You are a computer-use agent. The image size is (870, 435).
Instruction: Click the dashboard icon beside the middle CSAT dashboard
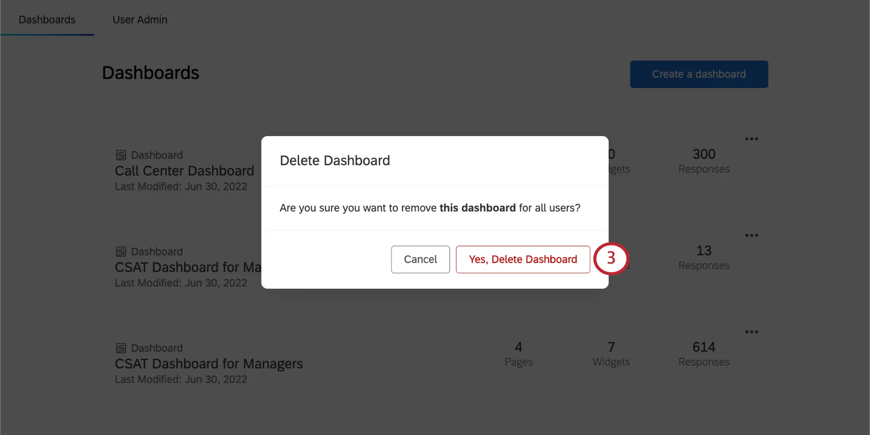121,251
